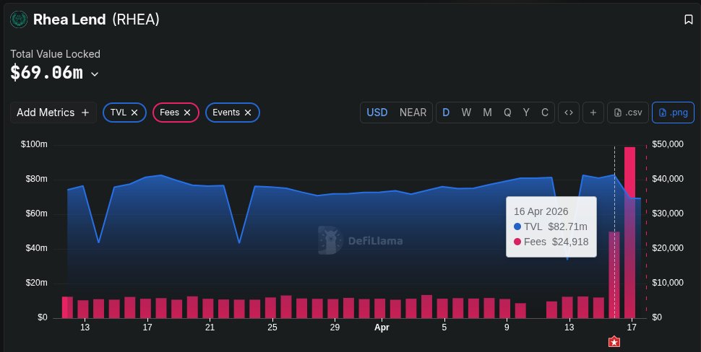Click the 'Rhea Lend' title
This screenshot has height=352, width=701.
click(69, 19)
